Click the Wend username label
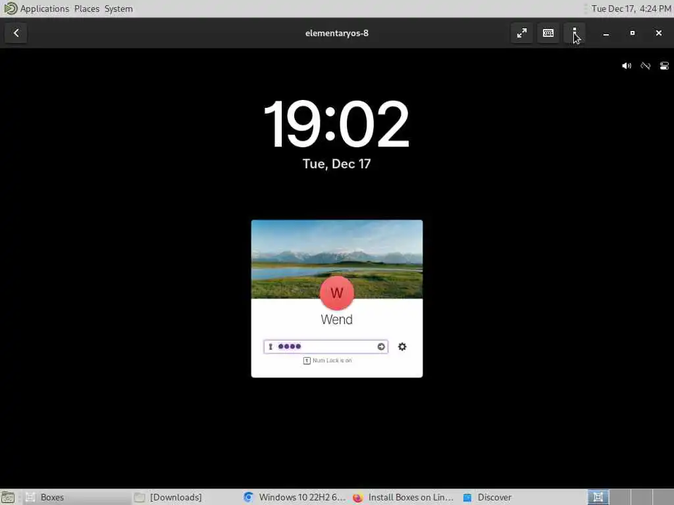Viewport: 674px width, 505px height. [336, 320]
